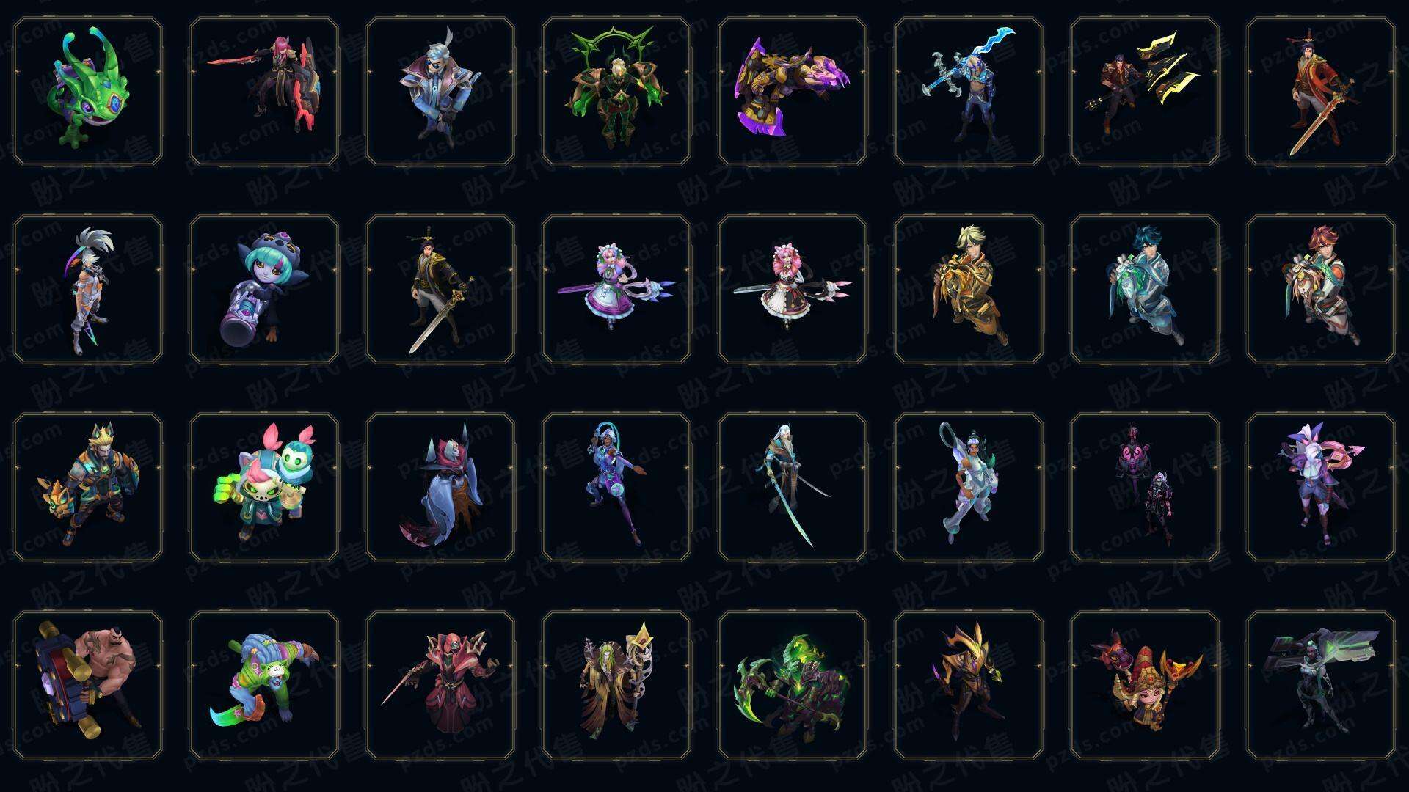Pick the red hooded robed assassin tile
The image size is (1409, 792).
point(440,685)
